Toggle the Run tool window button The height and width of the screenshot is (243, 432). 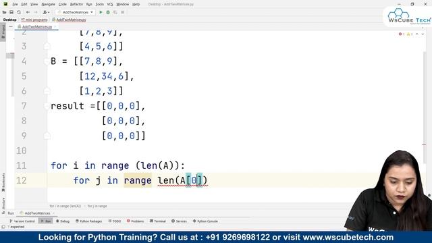click(x=46, y=221)
